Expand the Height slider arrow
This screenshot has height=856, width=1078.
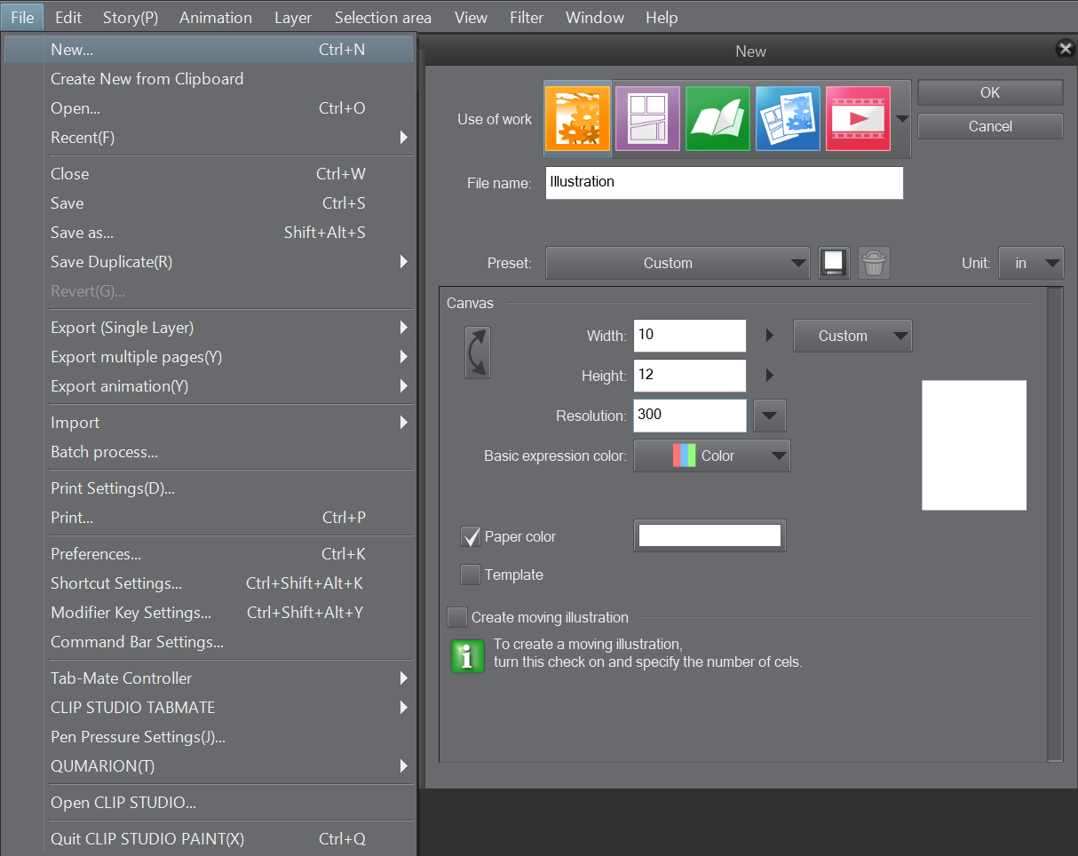pyautogui.click(x=770, y=376)
